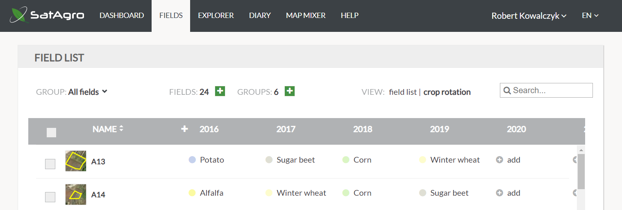Tick the select-all checkbox in header
622x210 pixels.
[x=51, y=132]
